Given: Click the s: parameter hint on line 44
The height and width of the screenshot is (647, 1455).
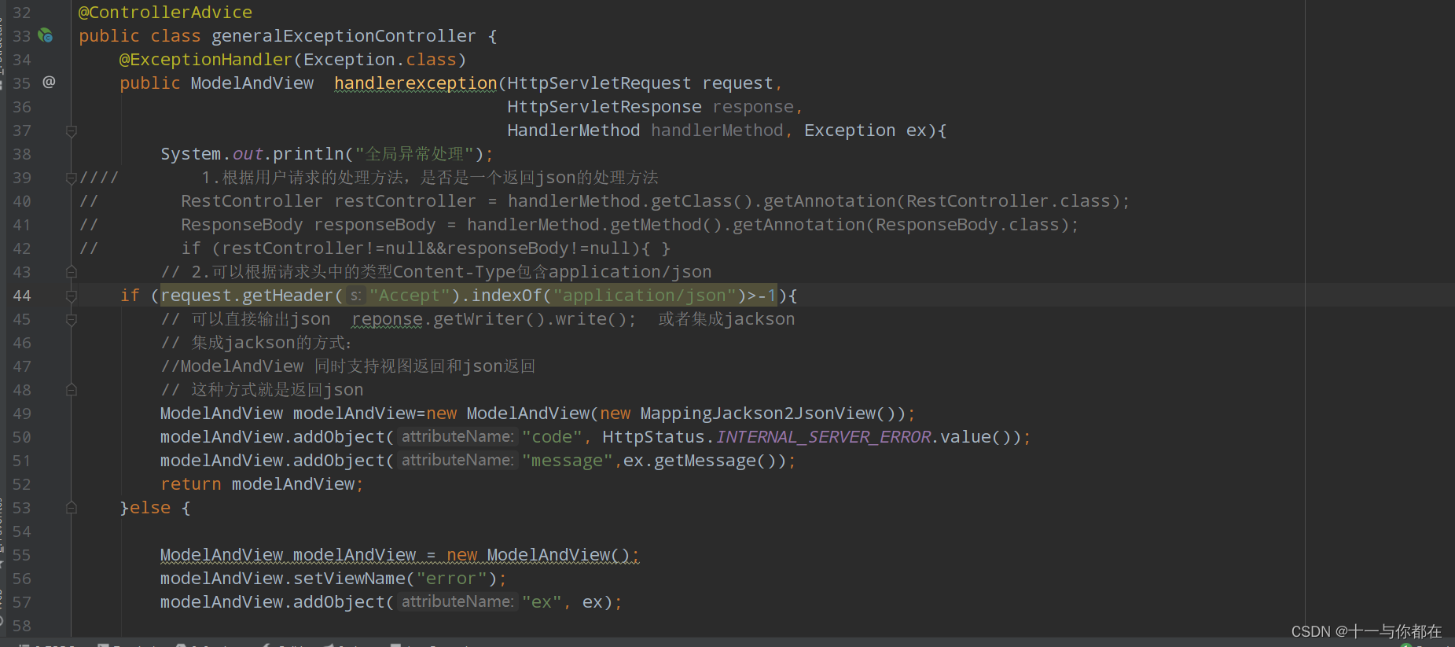Looking at the screenshot, I should (355, 296).
